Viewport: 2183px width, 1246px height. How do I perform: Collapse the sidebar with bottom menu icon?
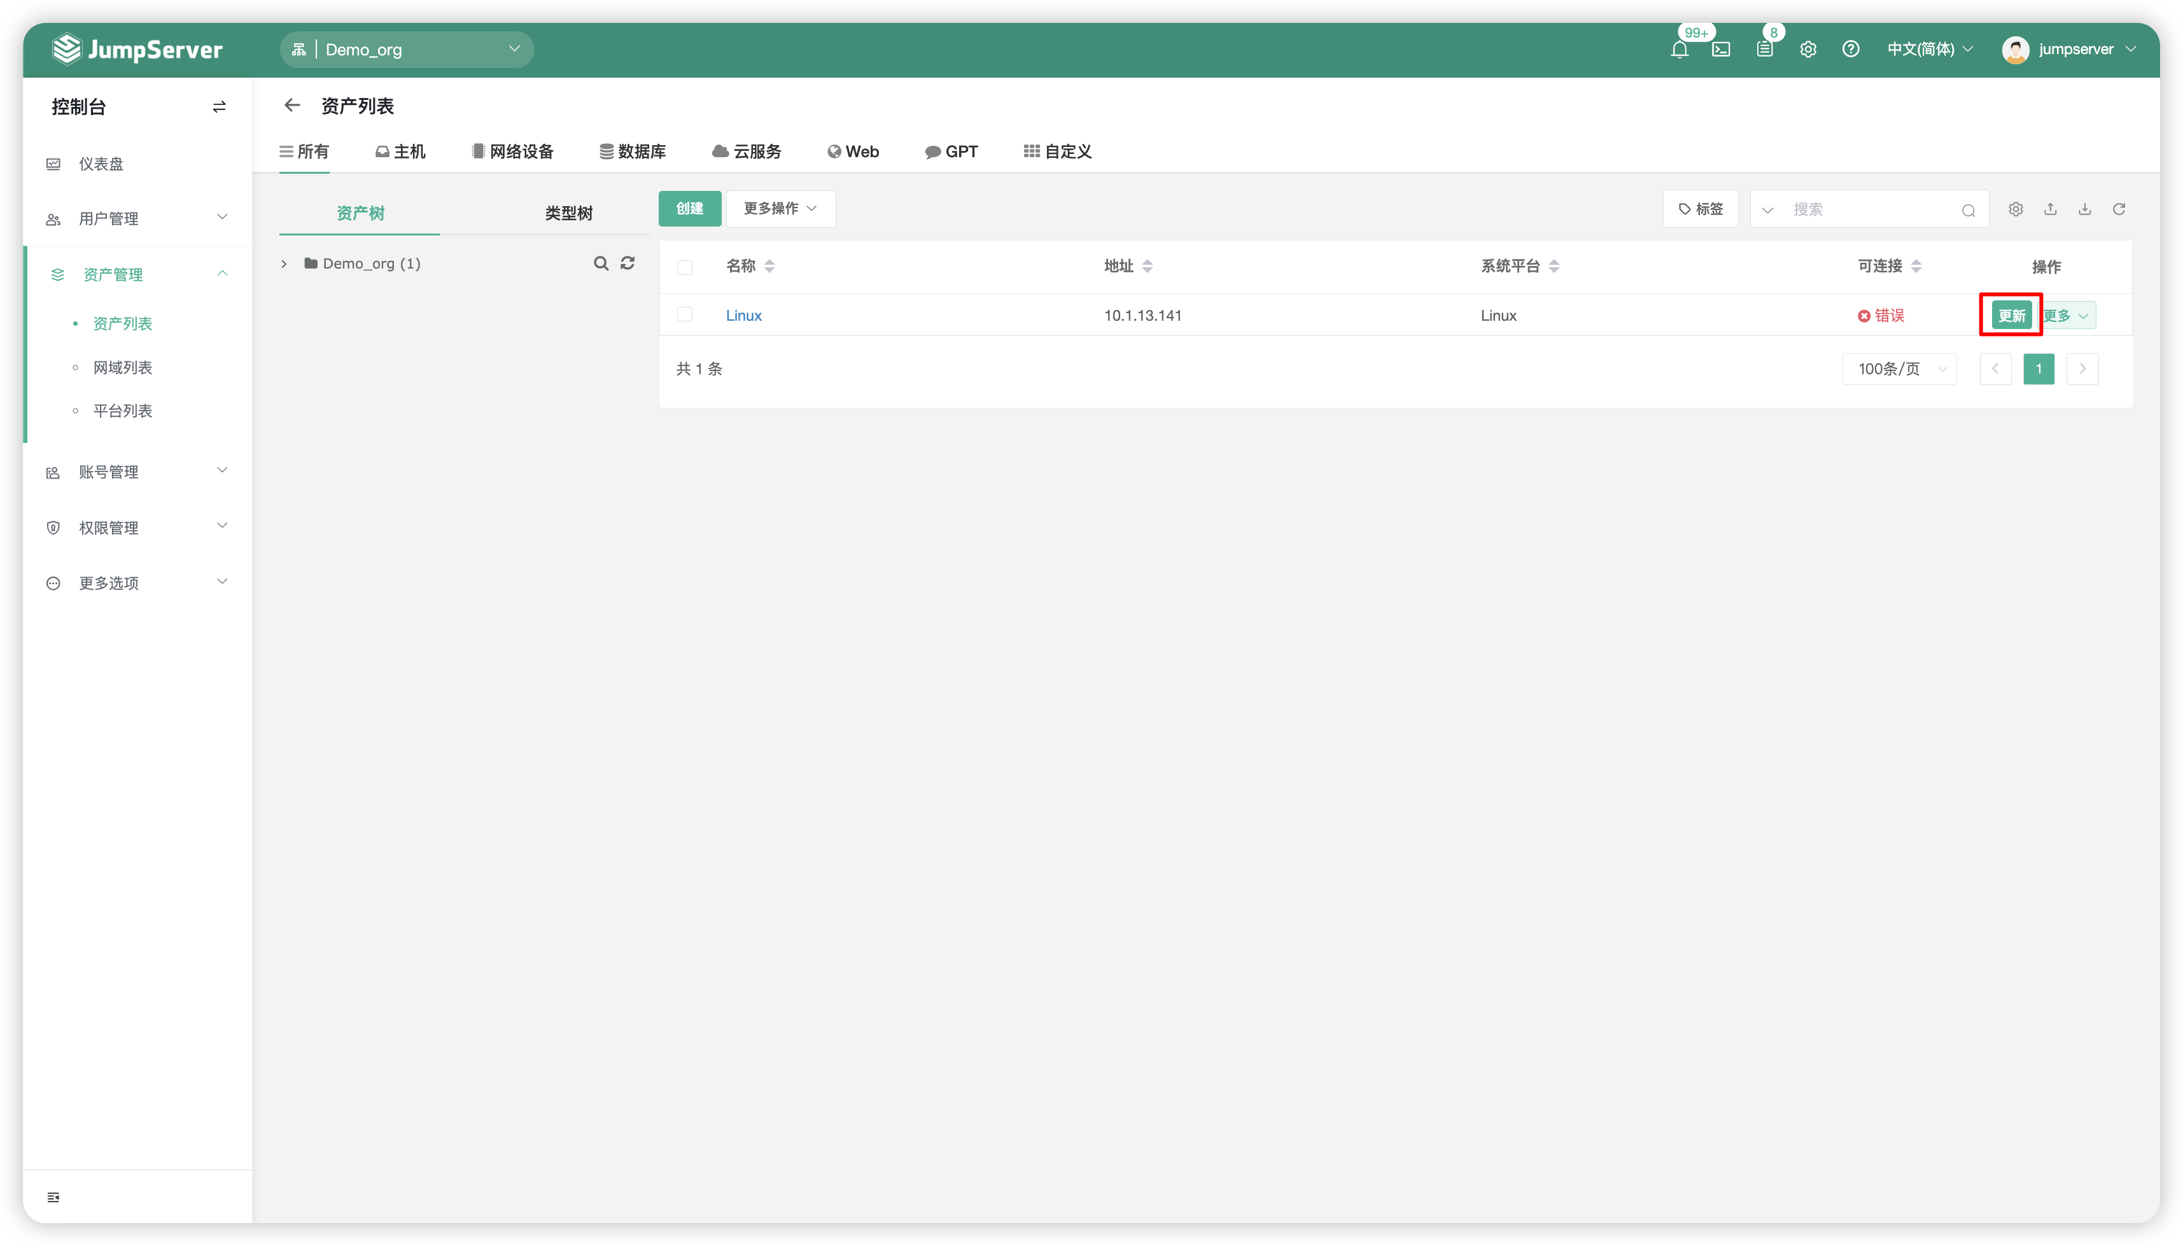53,1196
